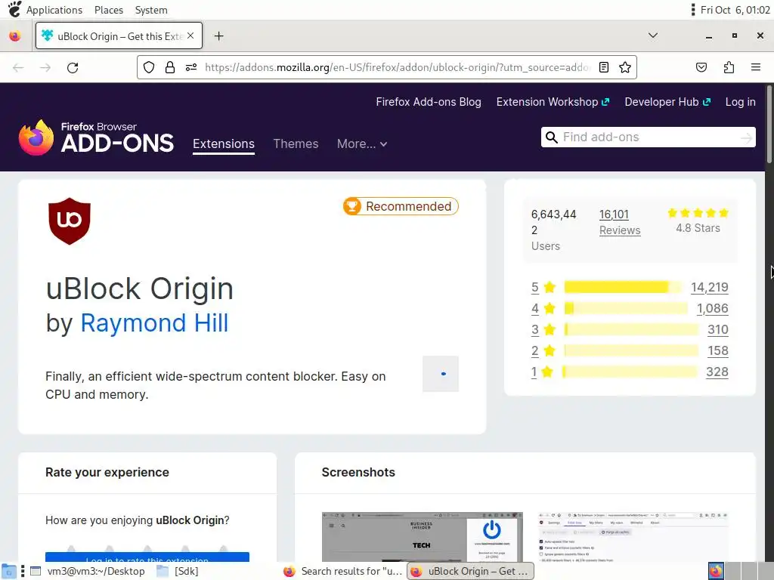Bookmark this page with star icon
This screenshot has height=580, width=774.
coord(625,67)
